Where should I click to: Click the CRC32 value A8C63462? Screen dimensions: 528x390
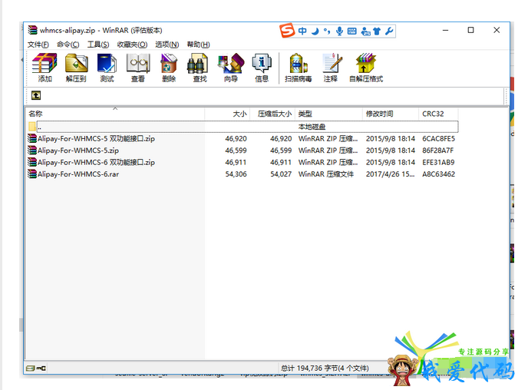438,174
